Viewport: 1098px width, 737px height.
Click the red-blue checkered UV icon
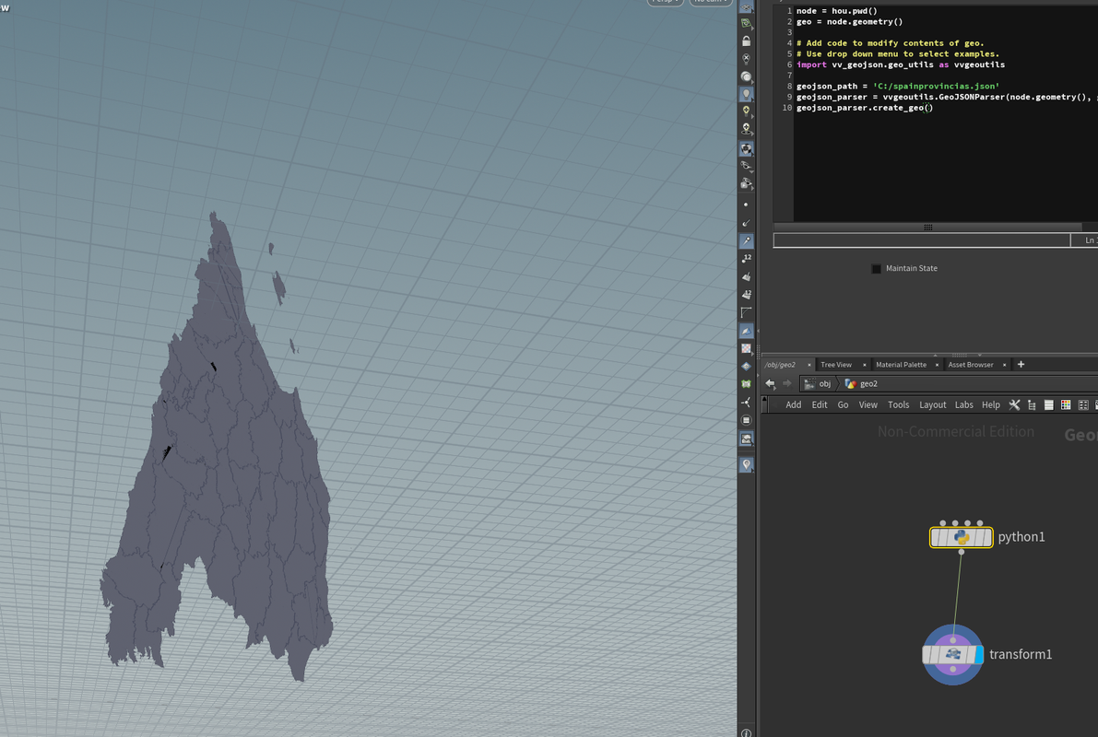click(747, 348)
